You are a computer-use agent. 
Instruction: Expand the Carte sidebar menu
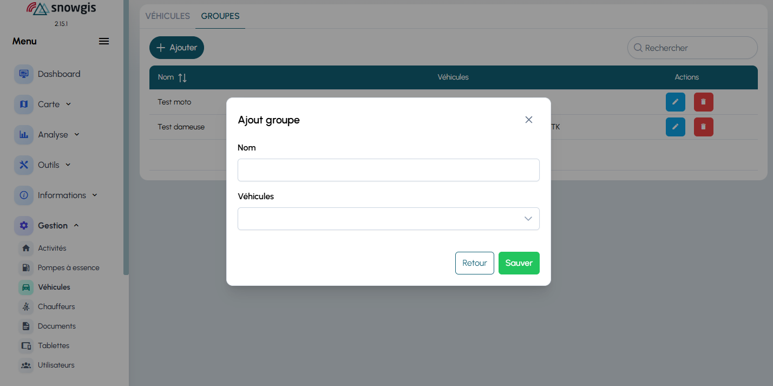54,104
